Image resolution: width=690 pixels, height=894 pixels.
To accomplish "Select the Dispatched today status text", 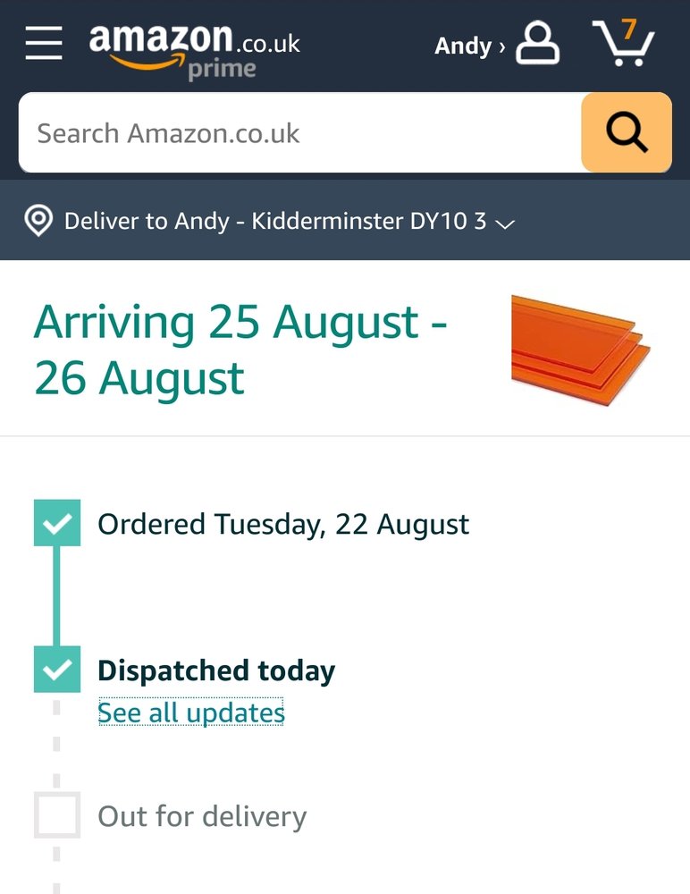I will pyautogui.click(x=216, y=670).
